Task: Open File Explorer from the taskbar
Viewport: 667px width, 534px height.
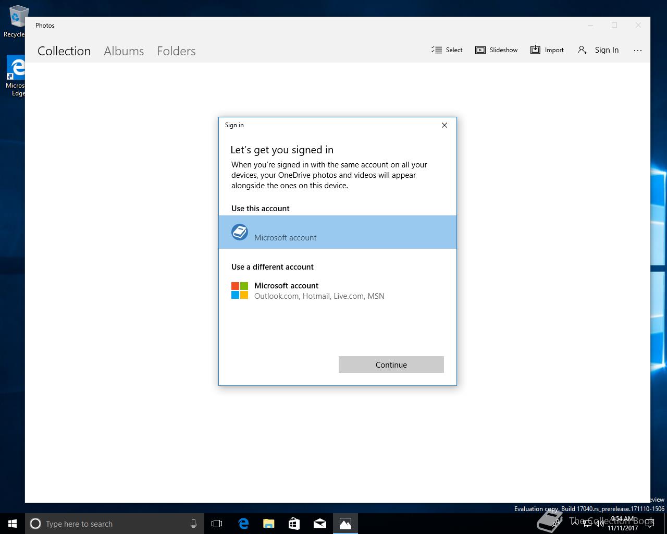Action: tap(269, 524)
